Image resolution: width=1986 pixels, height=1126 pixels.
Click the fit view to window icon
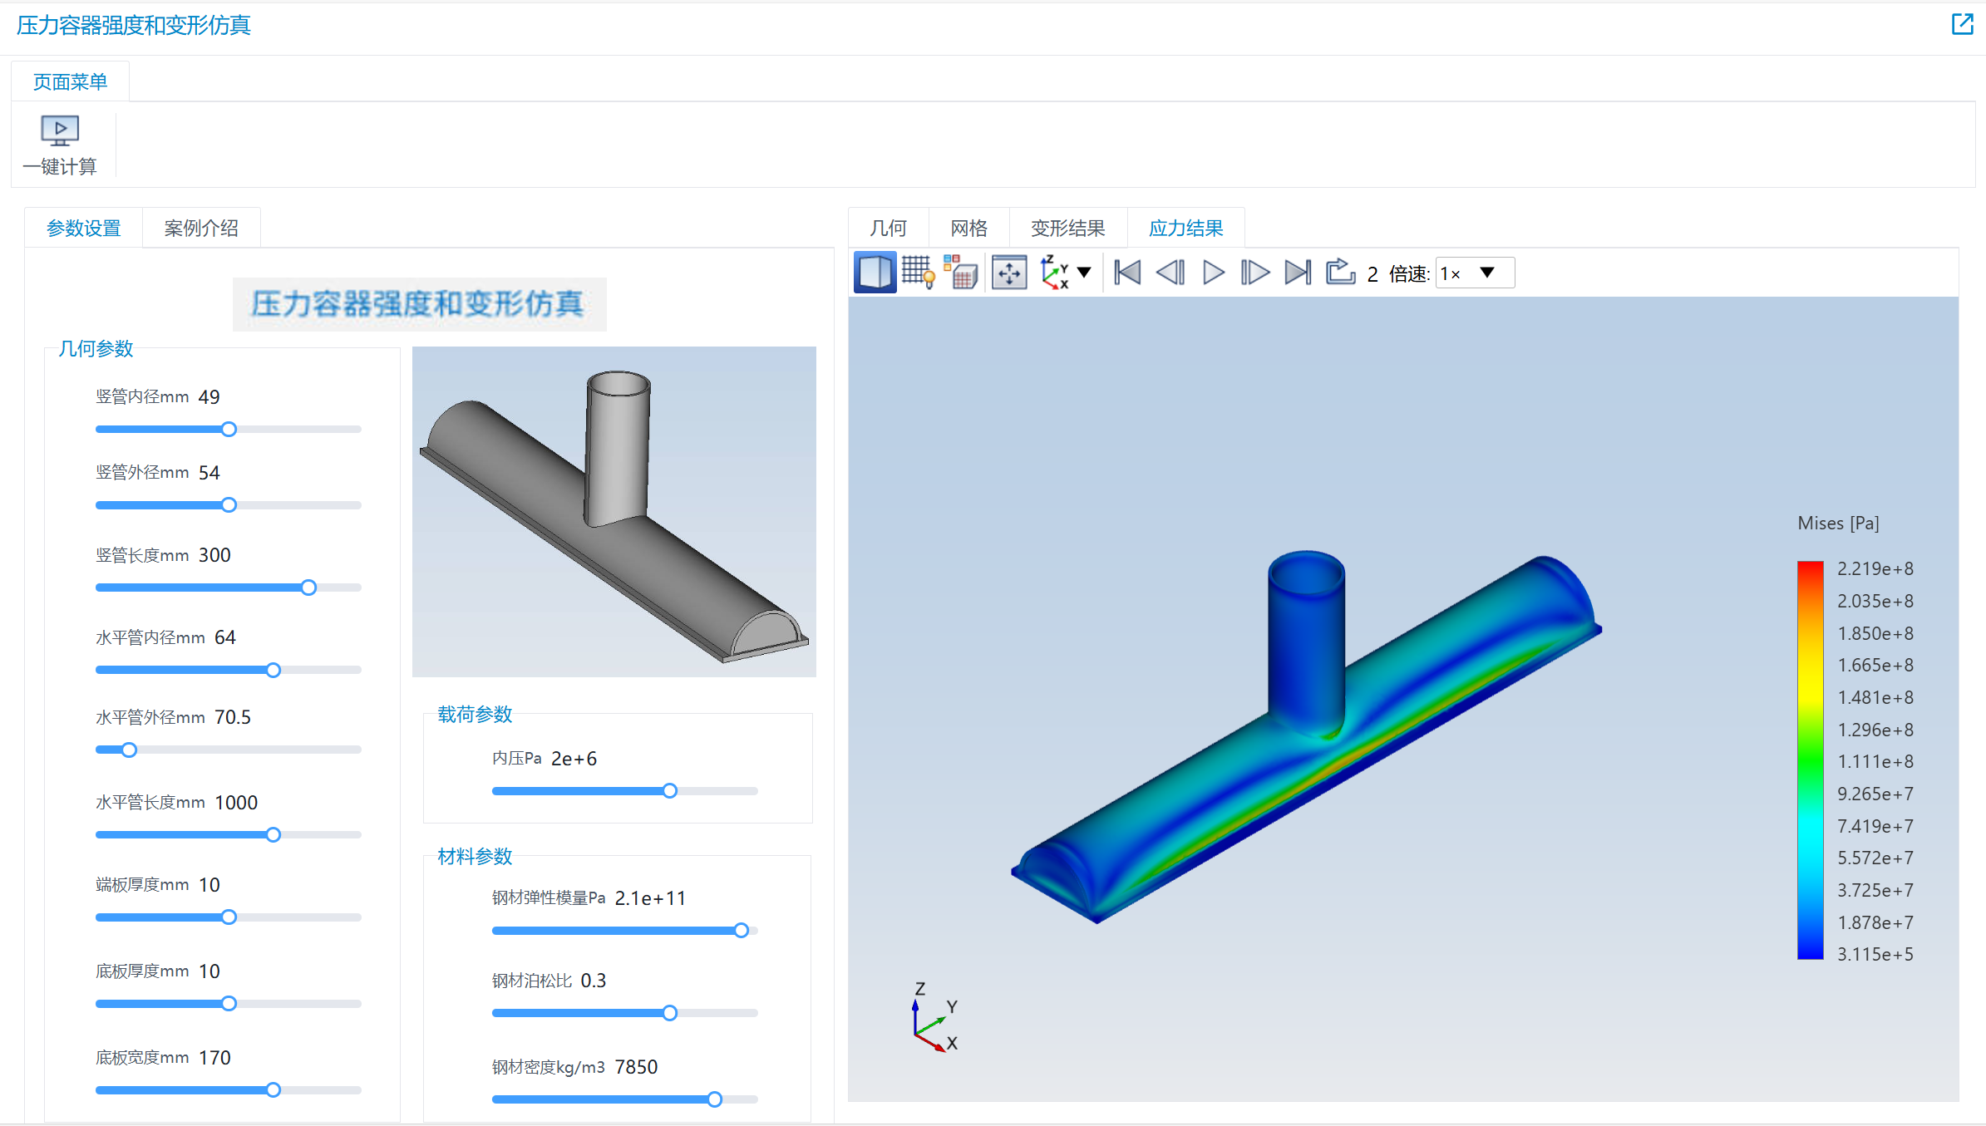1009,273
